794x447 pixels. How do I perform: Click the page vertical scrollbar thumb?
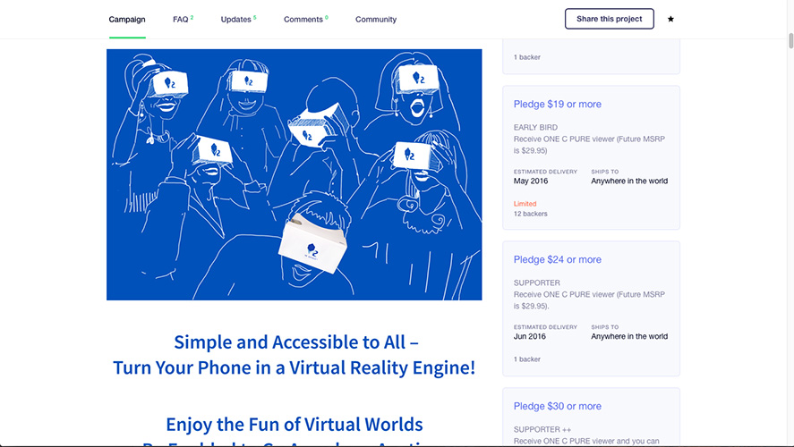[x=790, y=40]
